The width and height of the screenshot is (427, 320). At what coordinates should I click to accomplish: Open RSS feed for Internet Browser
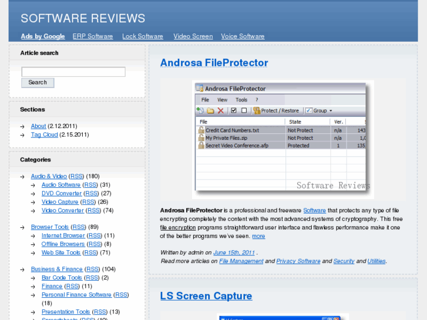coord(95,235)
